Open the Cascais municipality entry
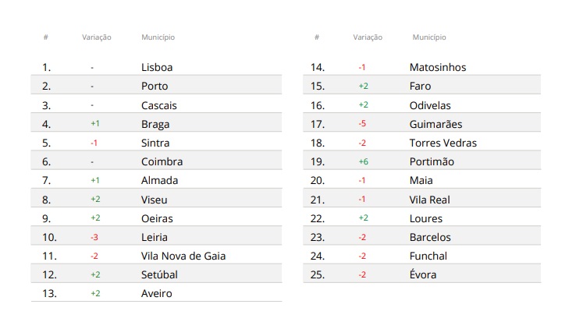Image resolution: width=576 pixels, height=322 pixels. [159, 105]
